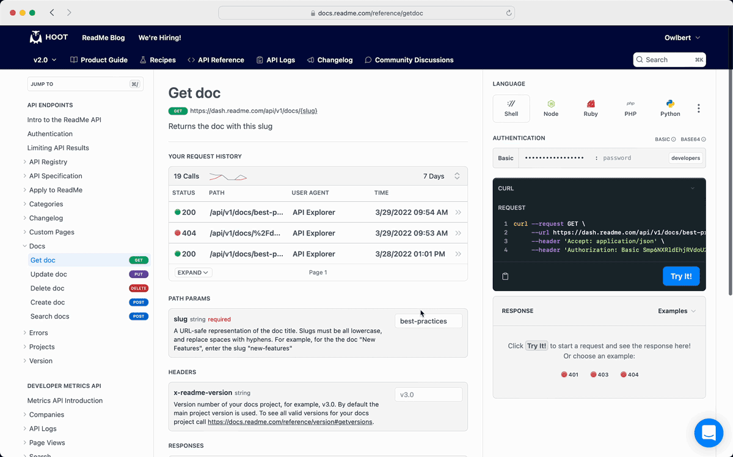Go back with browser back arrow

pyautogui.click(x=52, y=12)
